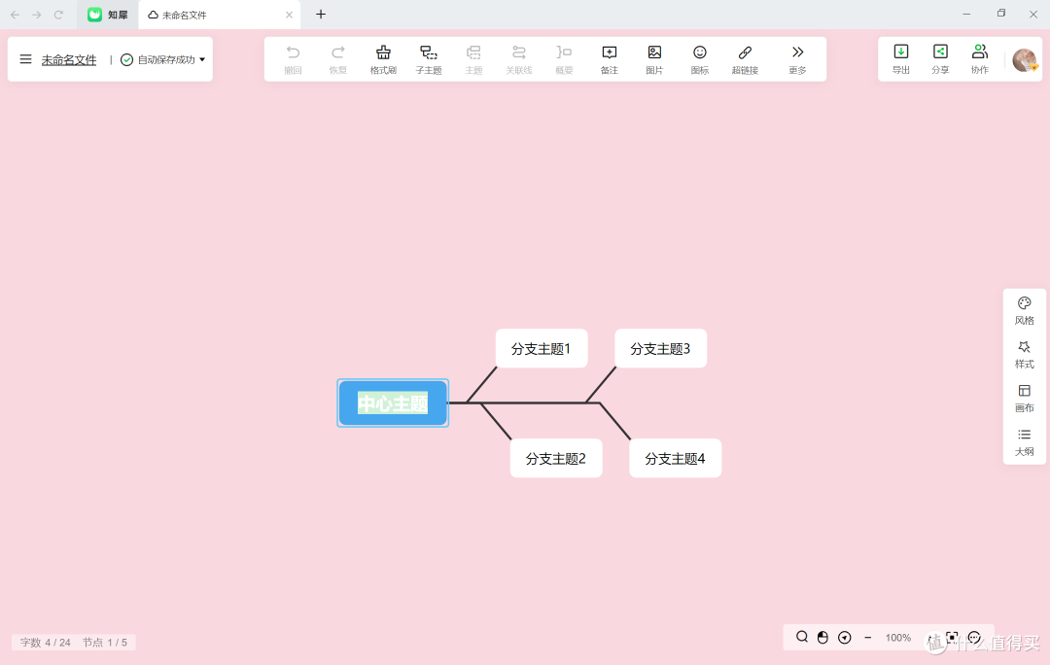Open the hamburger main menu

pos(25,59)
